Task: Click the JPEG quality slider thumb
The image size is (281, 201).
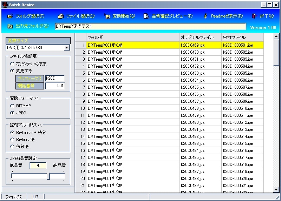Action: pos(48,176)
